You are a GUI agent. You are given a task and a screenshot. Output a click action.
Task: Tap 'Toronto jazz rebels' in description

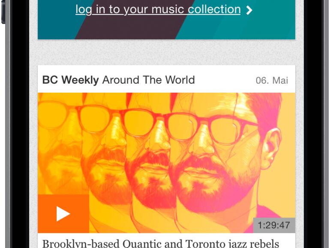[x=232, y=244]
